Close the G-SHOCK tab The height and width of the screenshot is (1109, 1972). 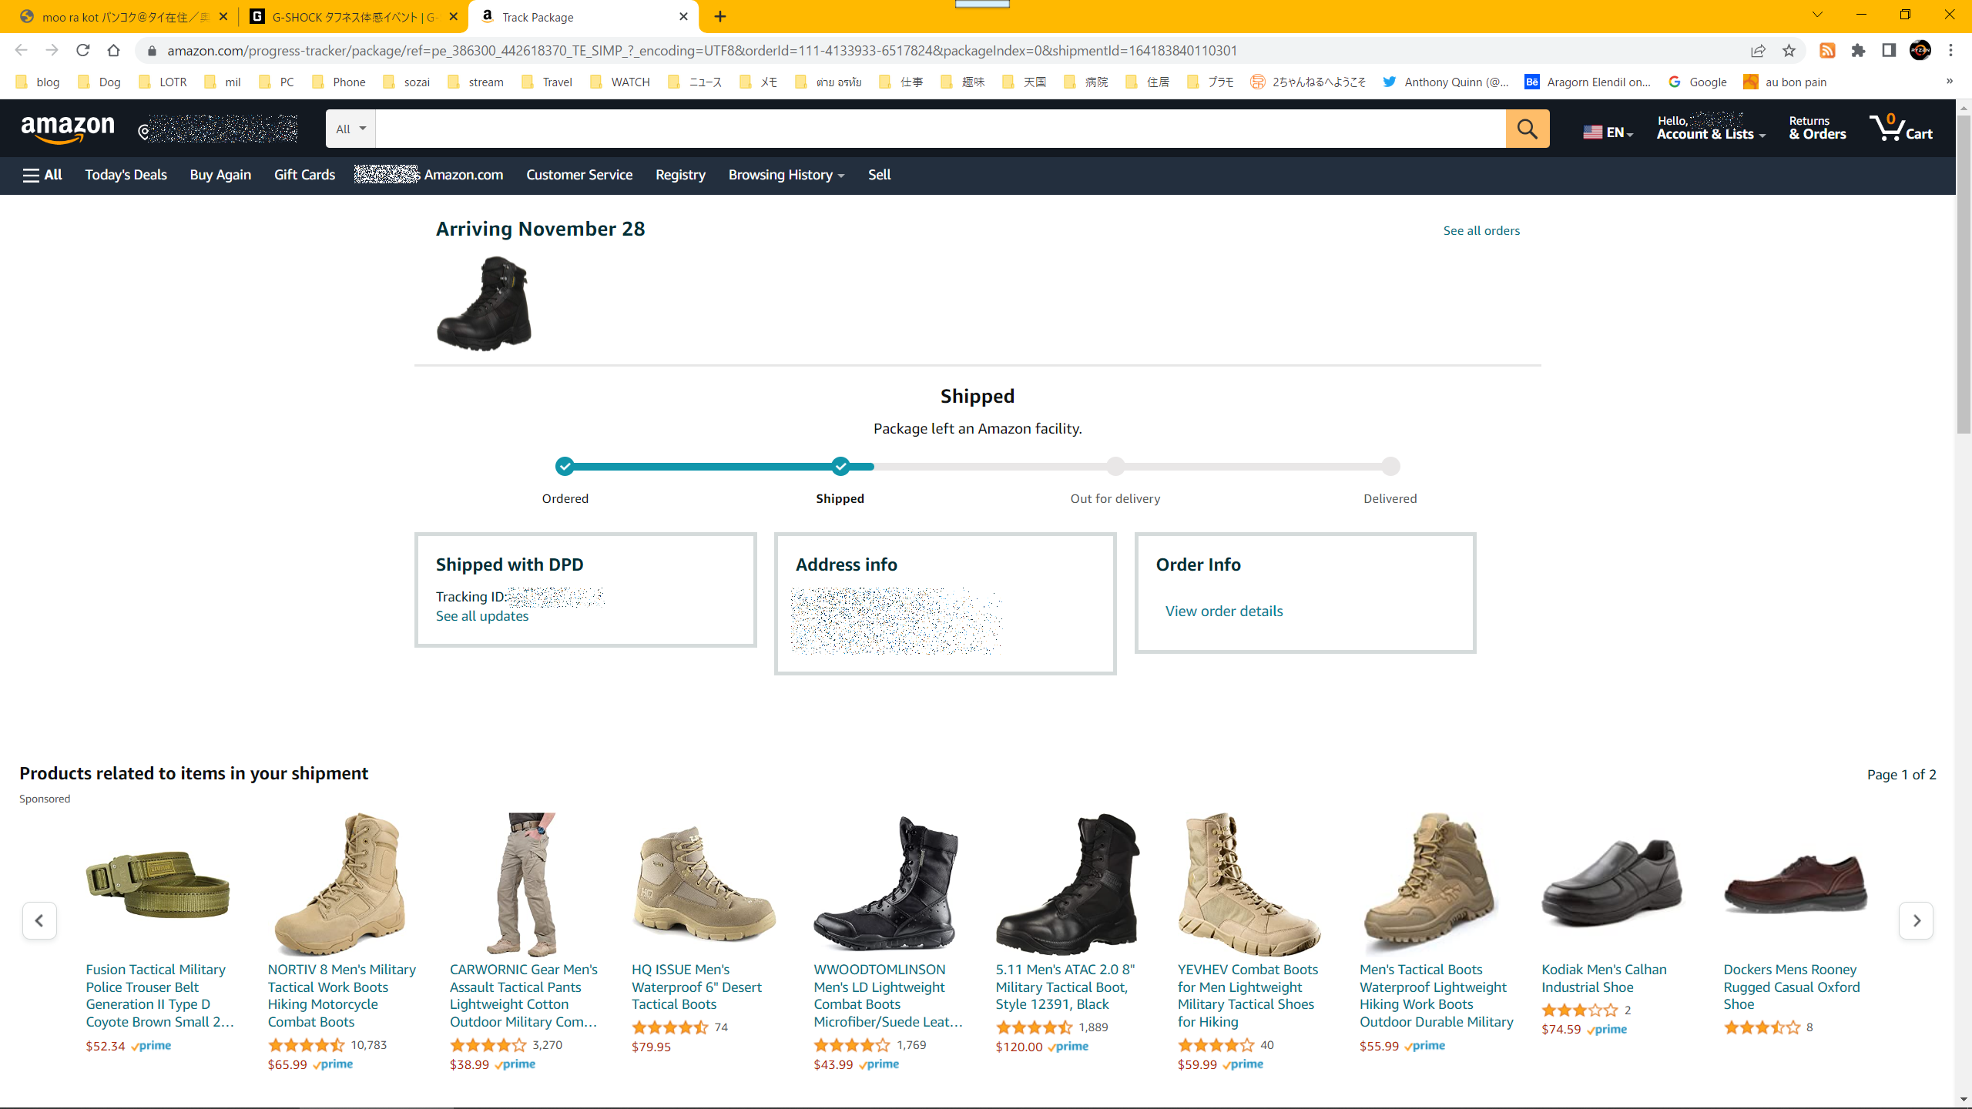click(x=453, y=16)
